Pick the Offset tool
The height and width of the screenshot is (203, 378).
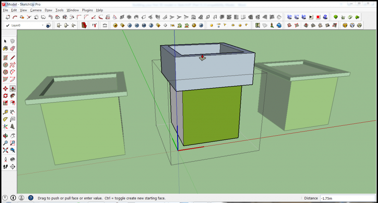point(13,103)
